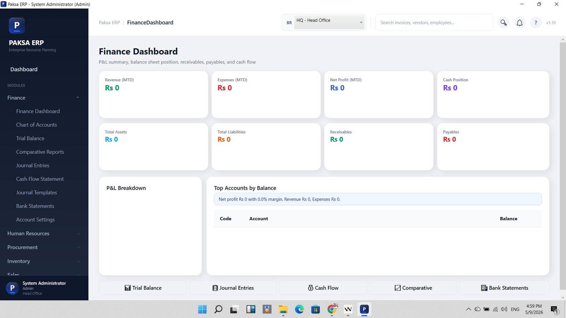Open Comparative Reports
This screenshot has width=566, height=318.
tap(40, 152)
